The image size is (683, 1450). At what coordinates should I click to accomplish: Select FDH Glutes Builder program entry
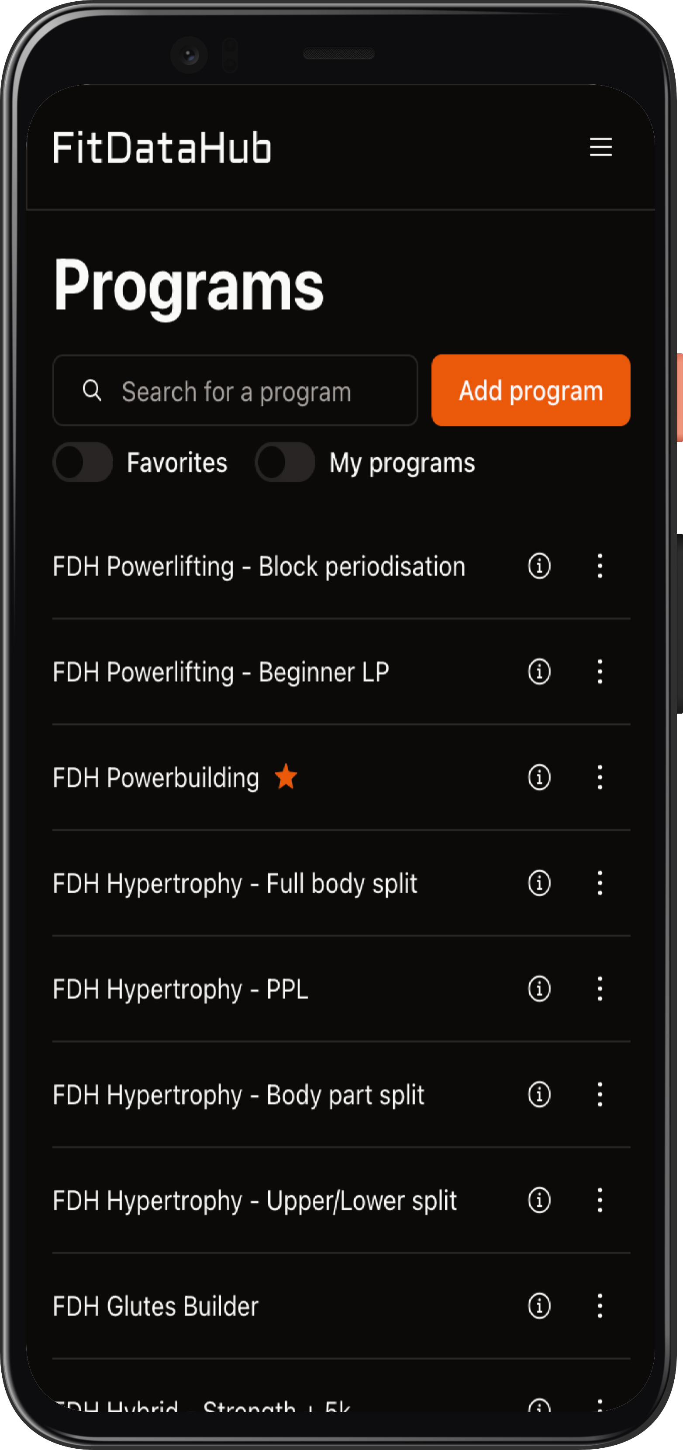pyautogui.click(x=156, y=1306)
